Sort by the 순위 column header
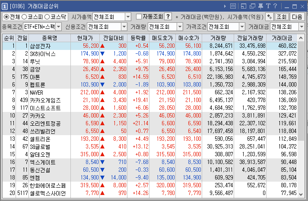This screenshot has height=201, width=308. click(x=9, y=38)
